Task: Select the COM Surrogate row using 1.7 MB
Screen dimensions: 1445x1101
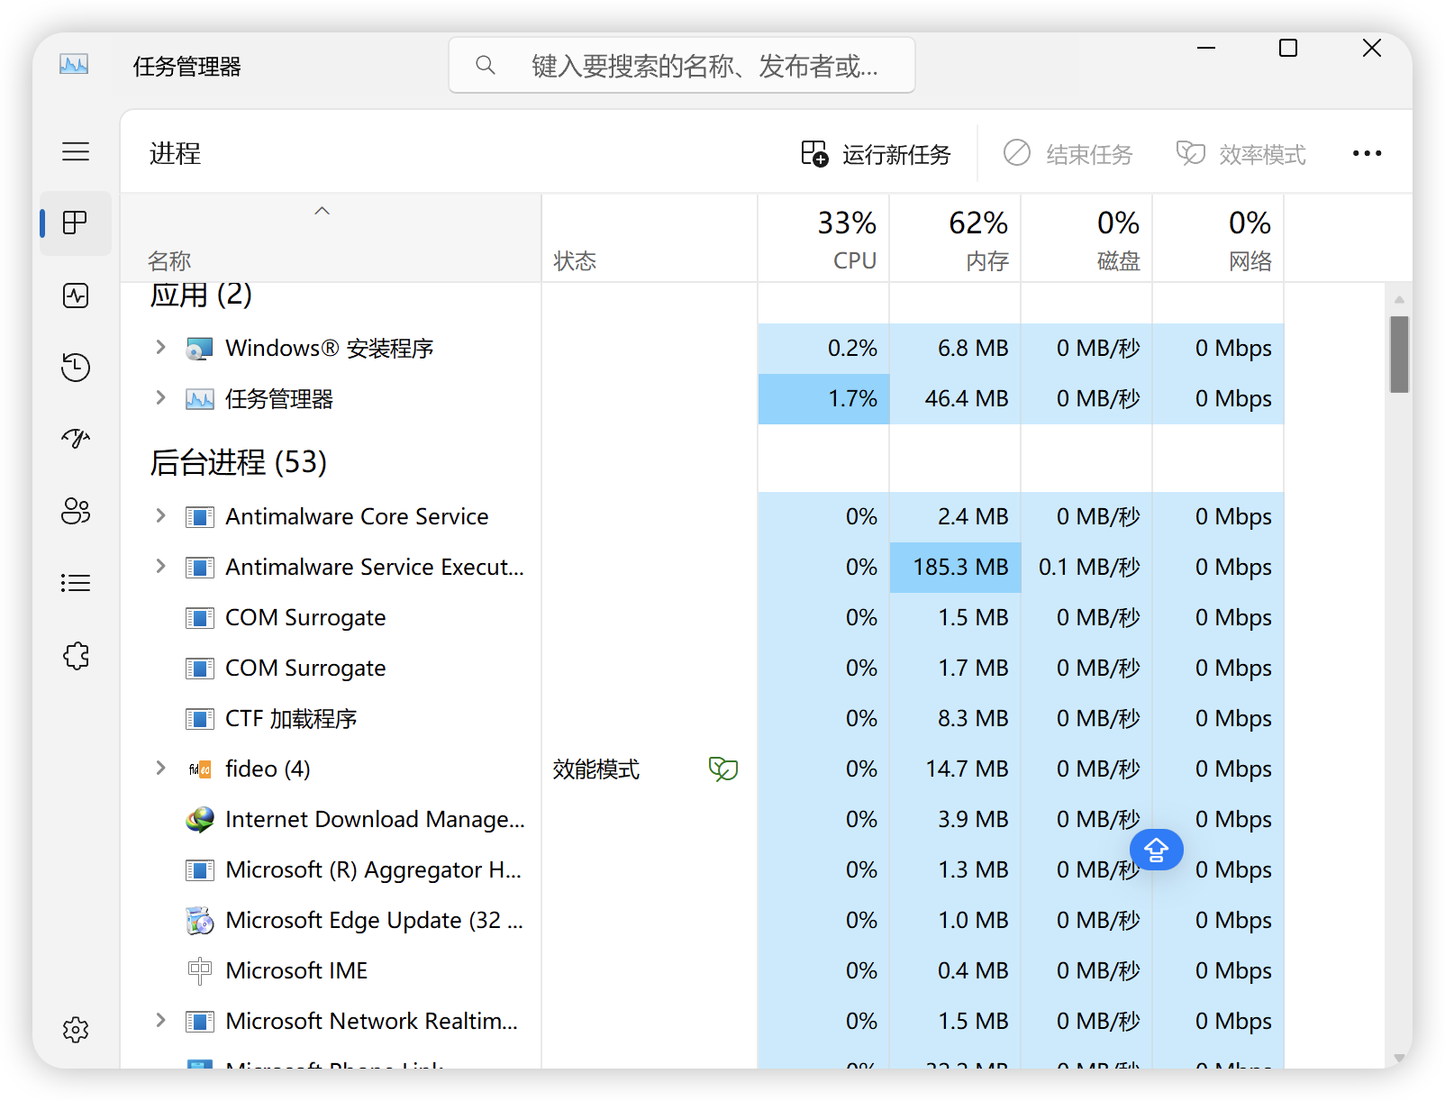Action: [x=702, y=669]
